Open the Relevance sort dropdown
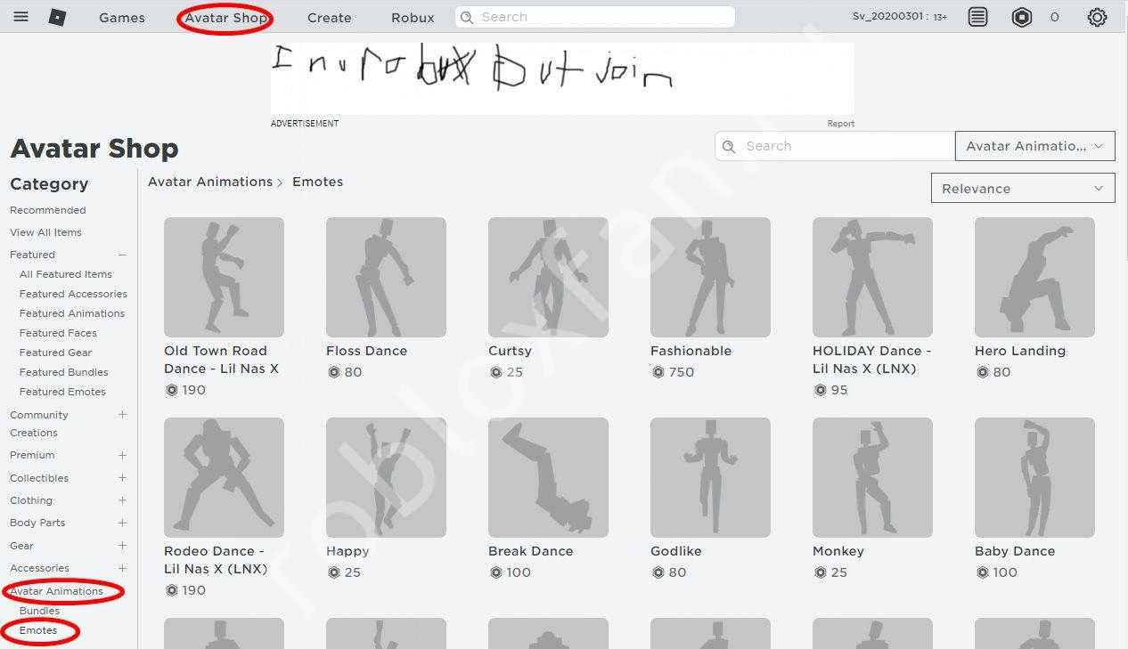Viewport: 1128px width, 649px height. click(x=1023, y=188)
